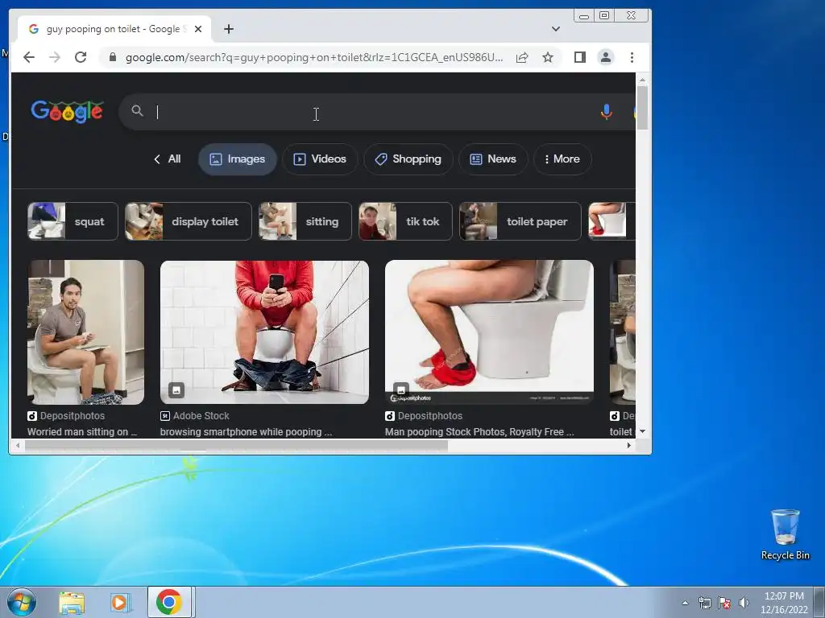
Task: Select Chrome taskbar button
Action: 169,602
